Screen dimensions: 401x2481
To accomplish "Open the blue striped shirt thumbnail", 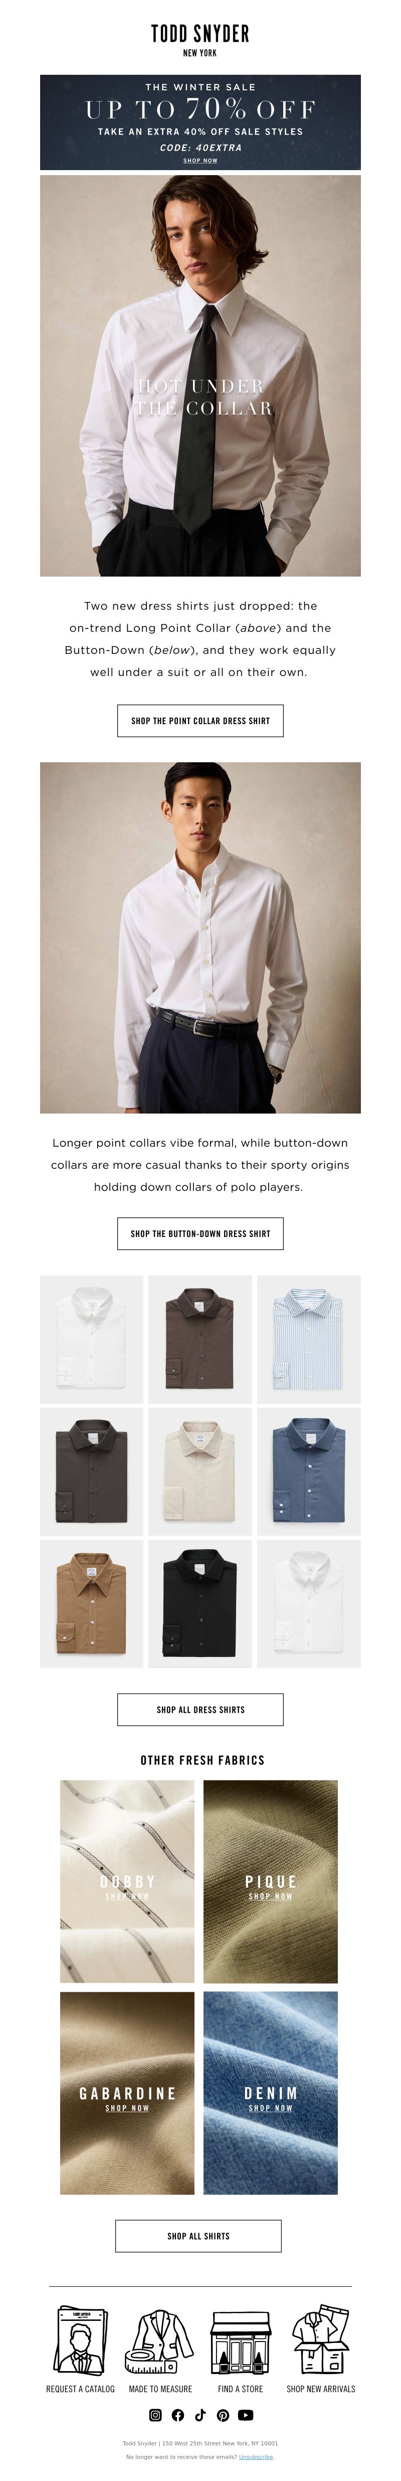I will (309, 1339).
